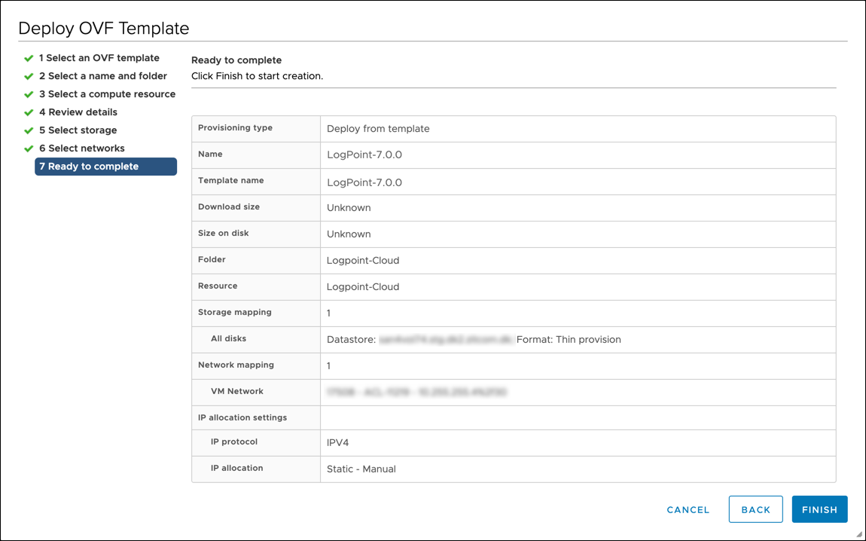
Task: Open the Select a name and folder step
Action: tap(102, 76)
